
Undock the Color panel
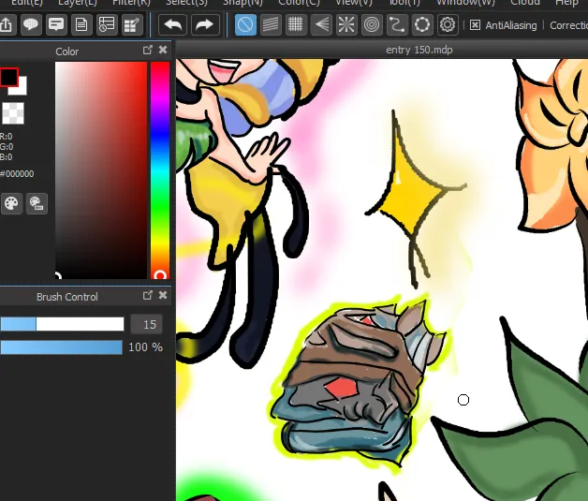pyautogui.click(x=148, y=50)
